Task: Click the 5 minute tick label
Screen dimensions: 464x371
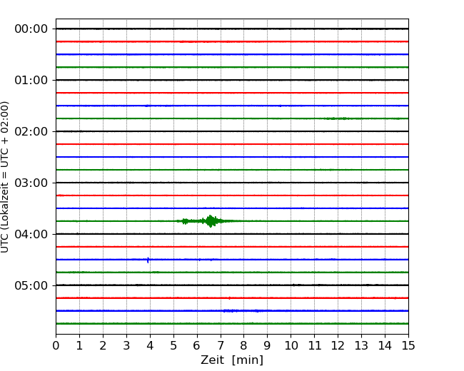Action: pyautogui.click(x=173, y=345)
